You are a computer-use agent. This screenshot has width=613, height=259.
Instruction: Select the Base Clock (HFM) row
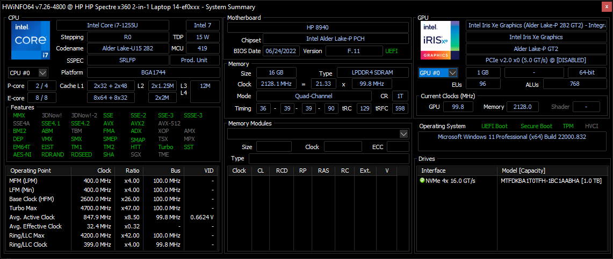pos(112,199)
